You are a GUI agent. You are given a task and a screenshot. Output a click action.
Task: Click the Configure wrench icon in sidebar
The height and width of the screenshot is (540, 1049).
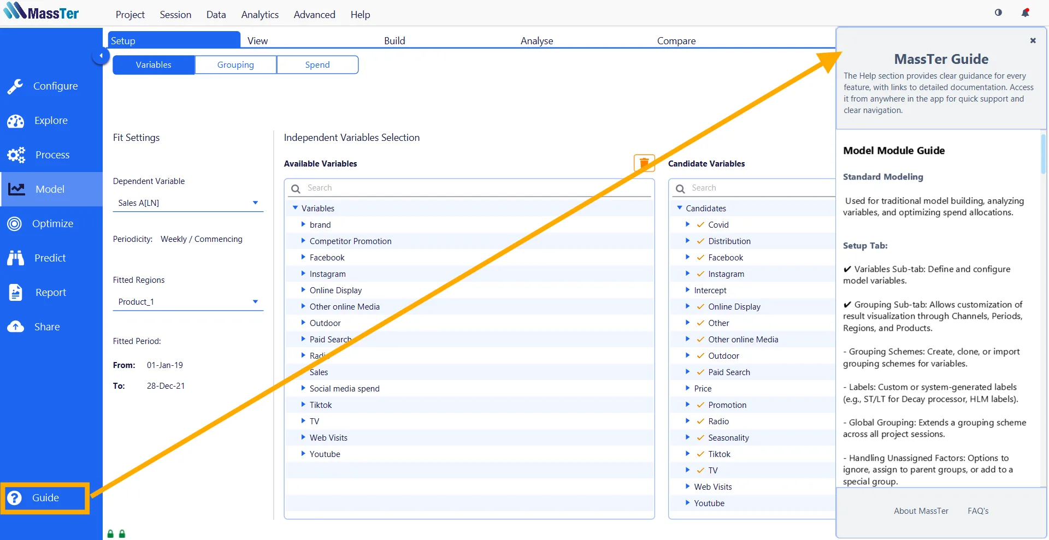tap(15, 86)
